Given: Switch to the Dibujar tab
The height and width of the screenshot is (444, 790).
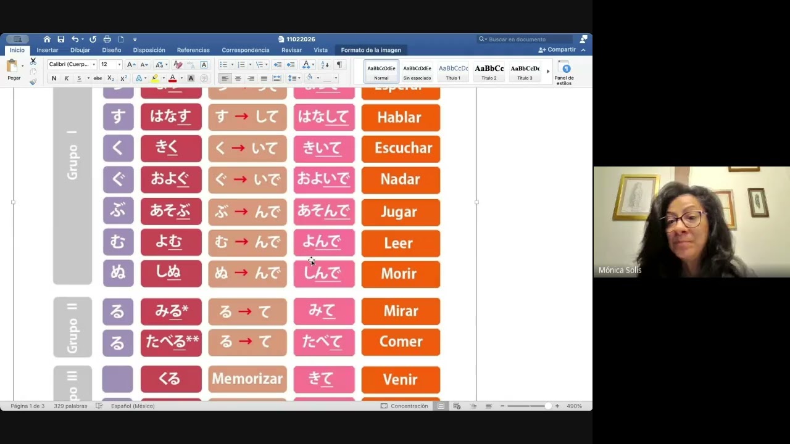Looking at the screenshot, I should point(80,50).
